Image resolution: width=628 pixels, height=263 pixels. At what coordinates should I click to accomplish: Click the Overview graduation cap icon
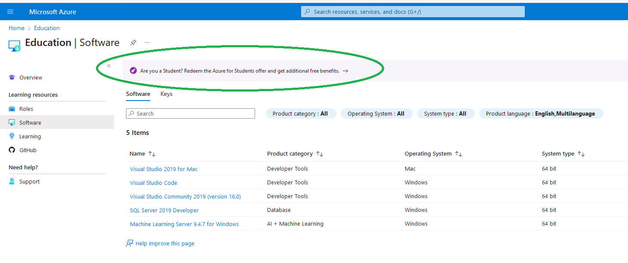click(12, 77)
